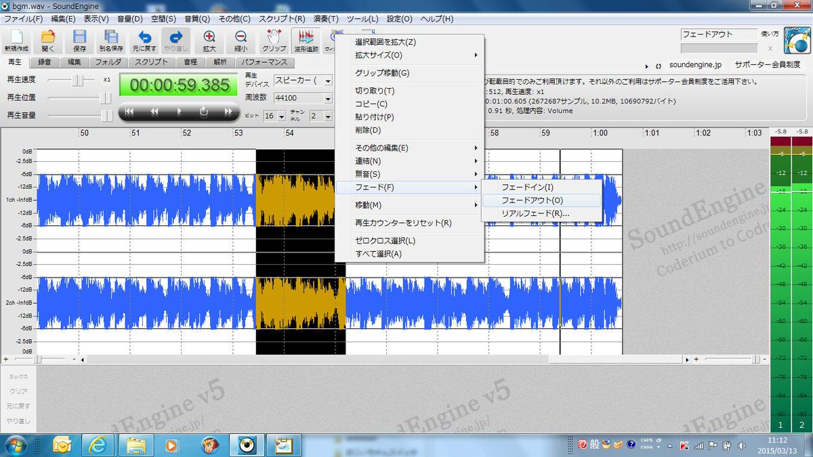Open the 空間(S) menu
Viewport: 813px width, 457px height.
(163, 19)
